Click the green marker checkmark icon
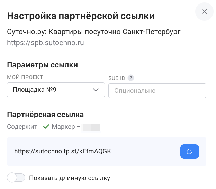The height and width of the screenshot is (189, 216). coord(46,127)
